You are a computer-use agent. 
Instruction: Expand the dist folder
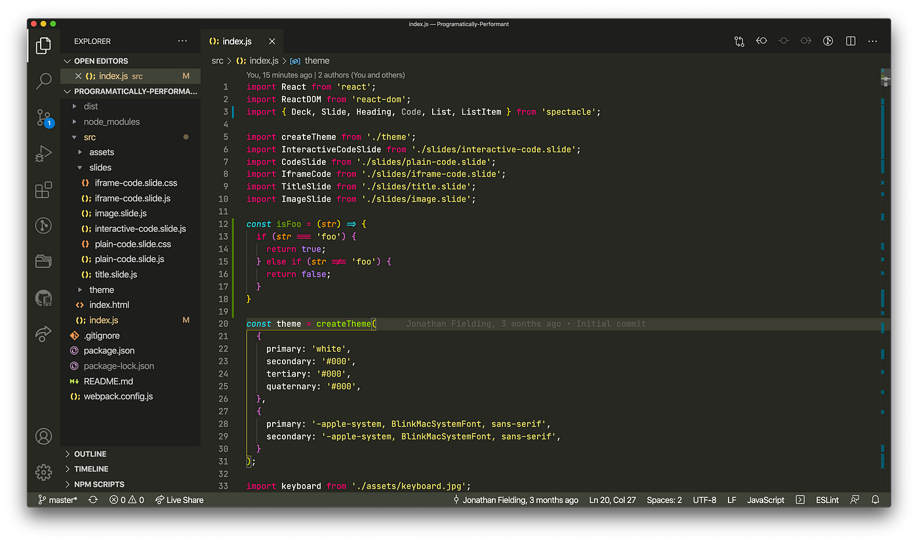point(130,106)
